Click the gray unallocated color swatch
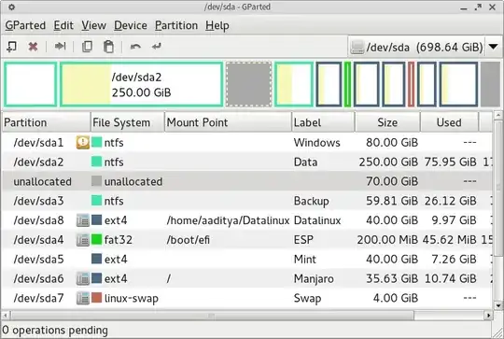The height and width of the screenshot is (339, 504). pyautogui.click(x=96, y=181)
